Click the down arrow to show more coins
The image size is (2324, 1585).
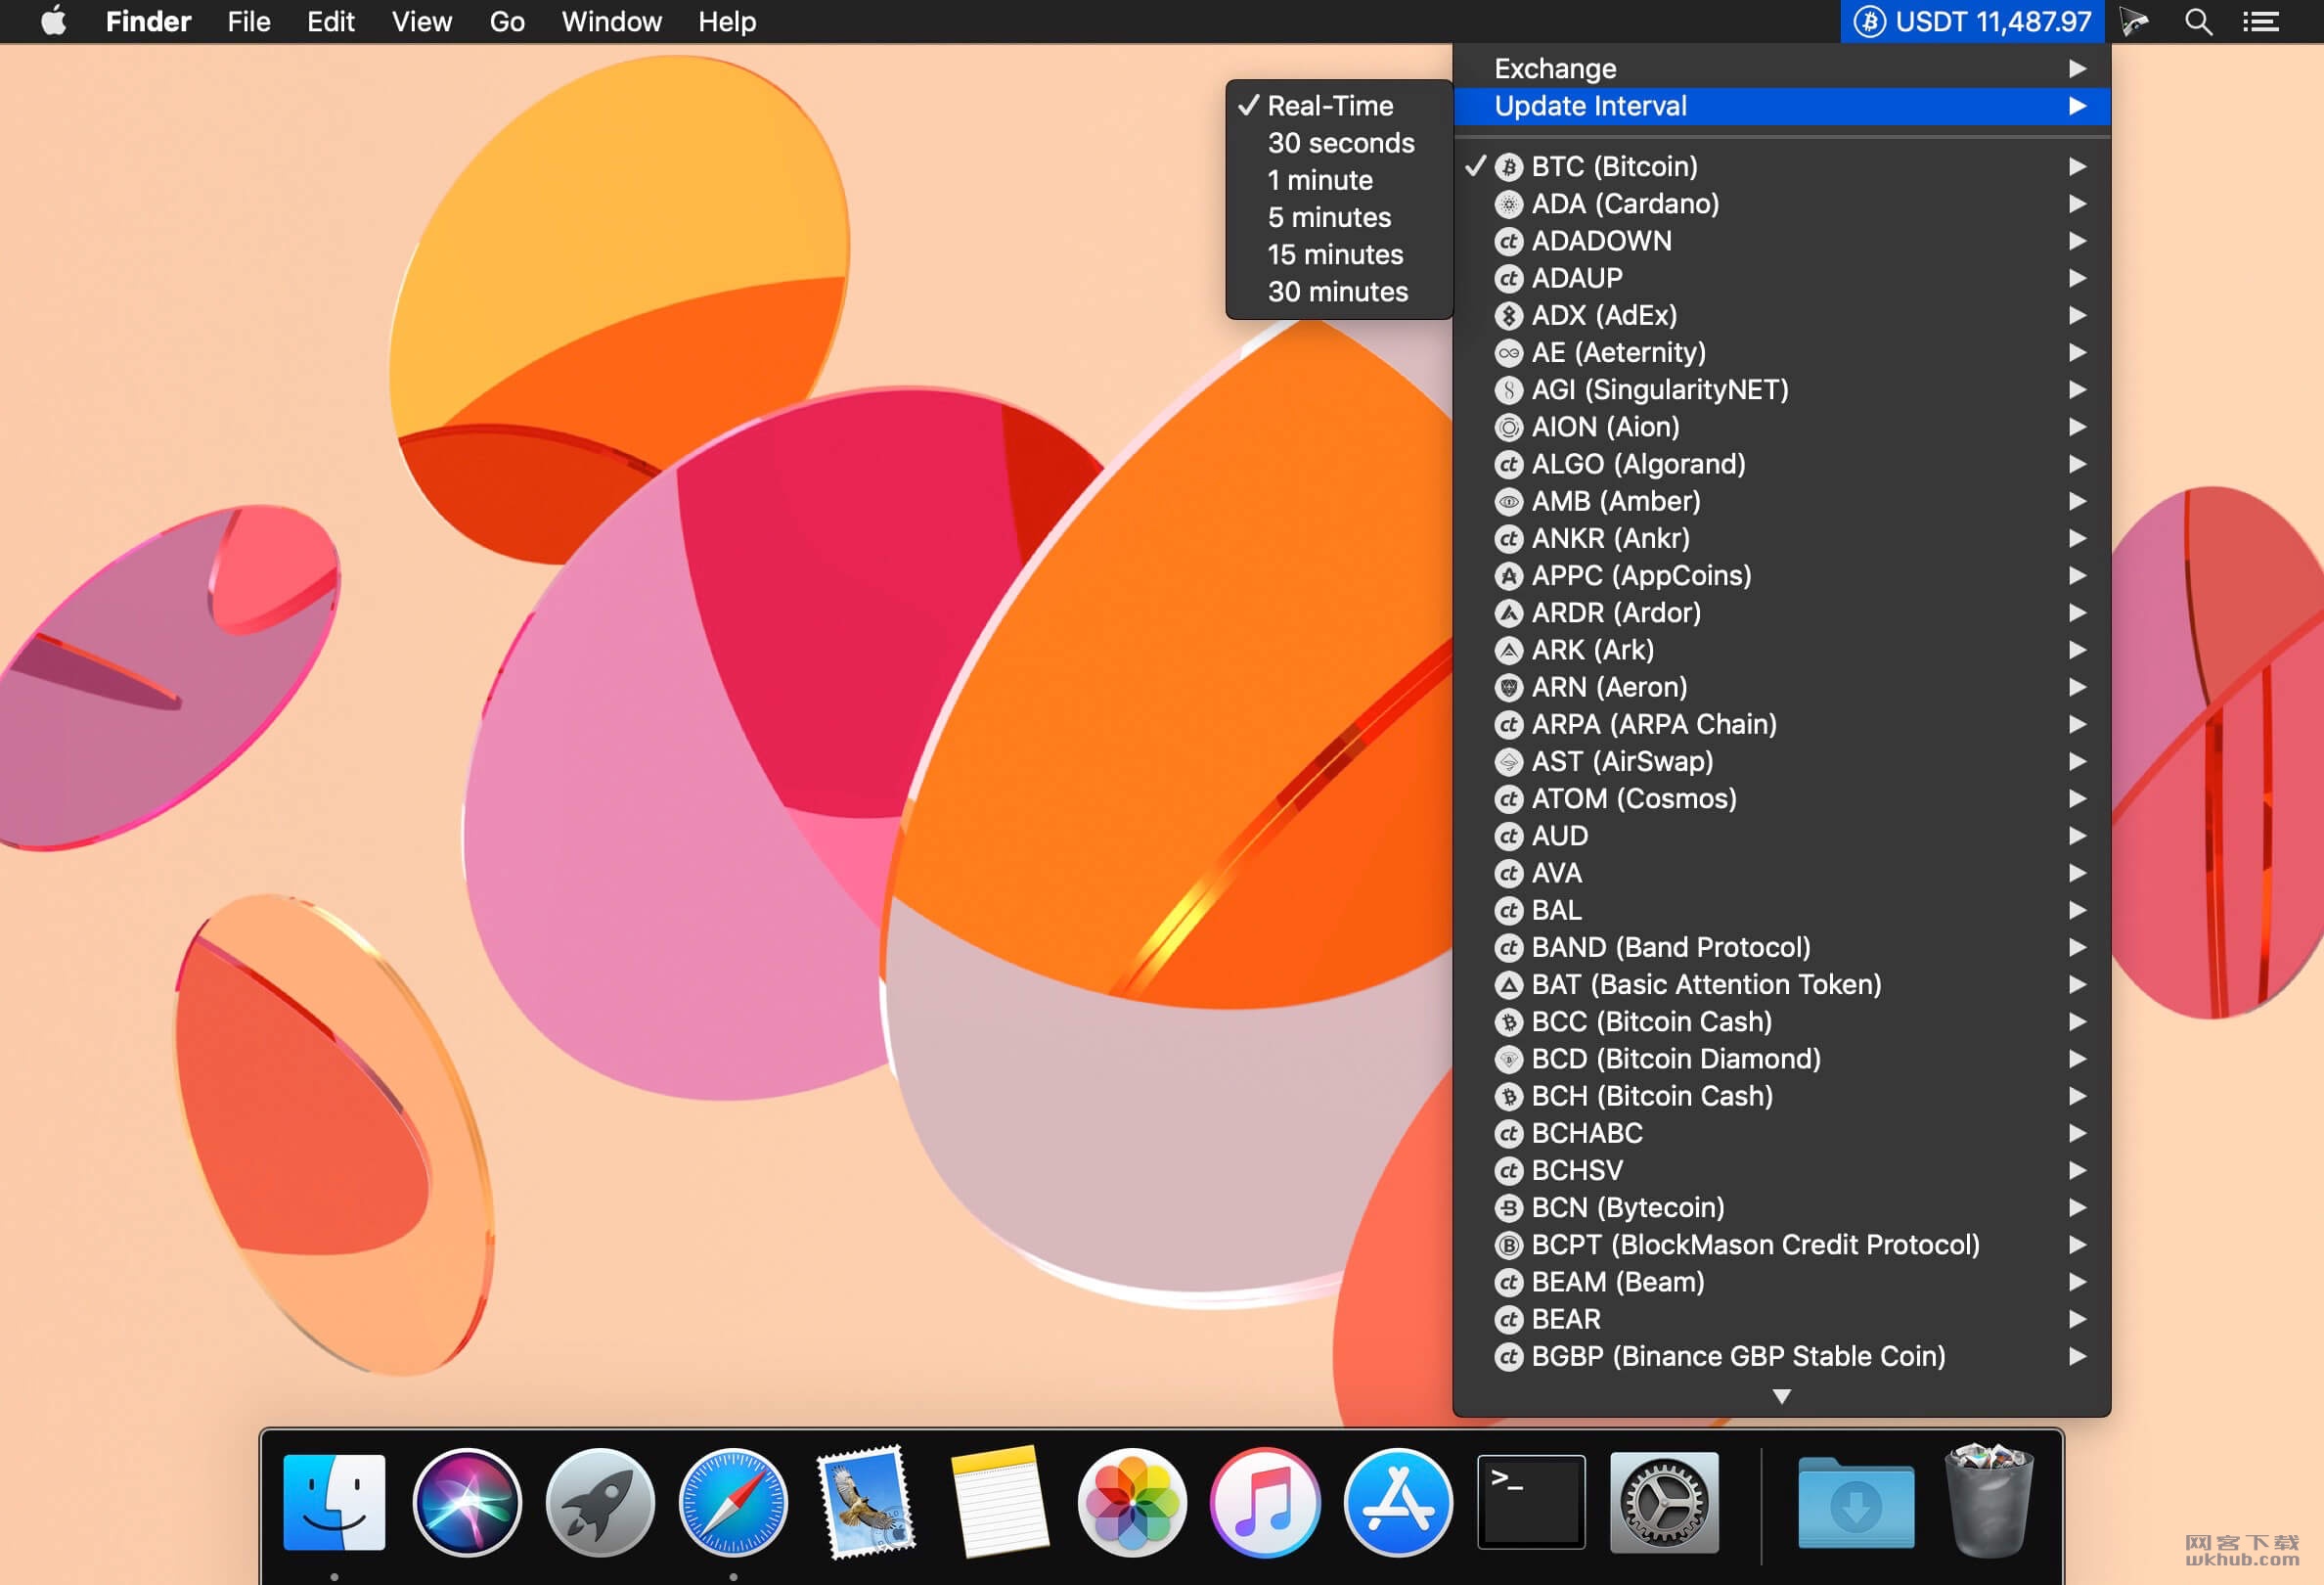click(1781, 1396)
